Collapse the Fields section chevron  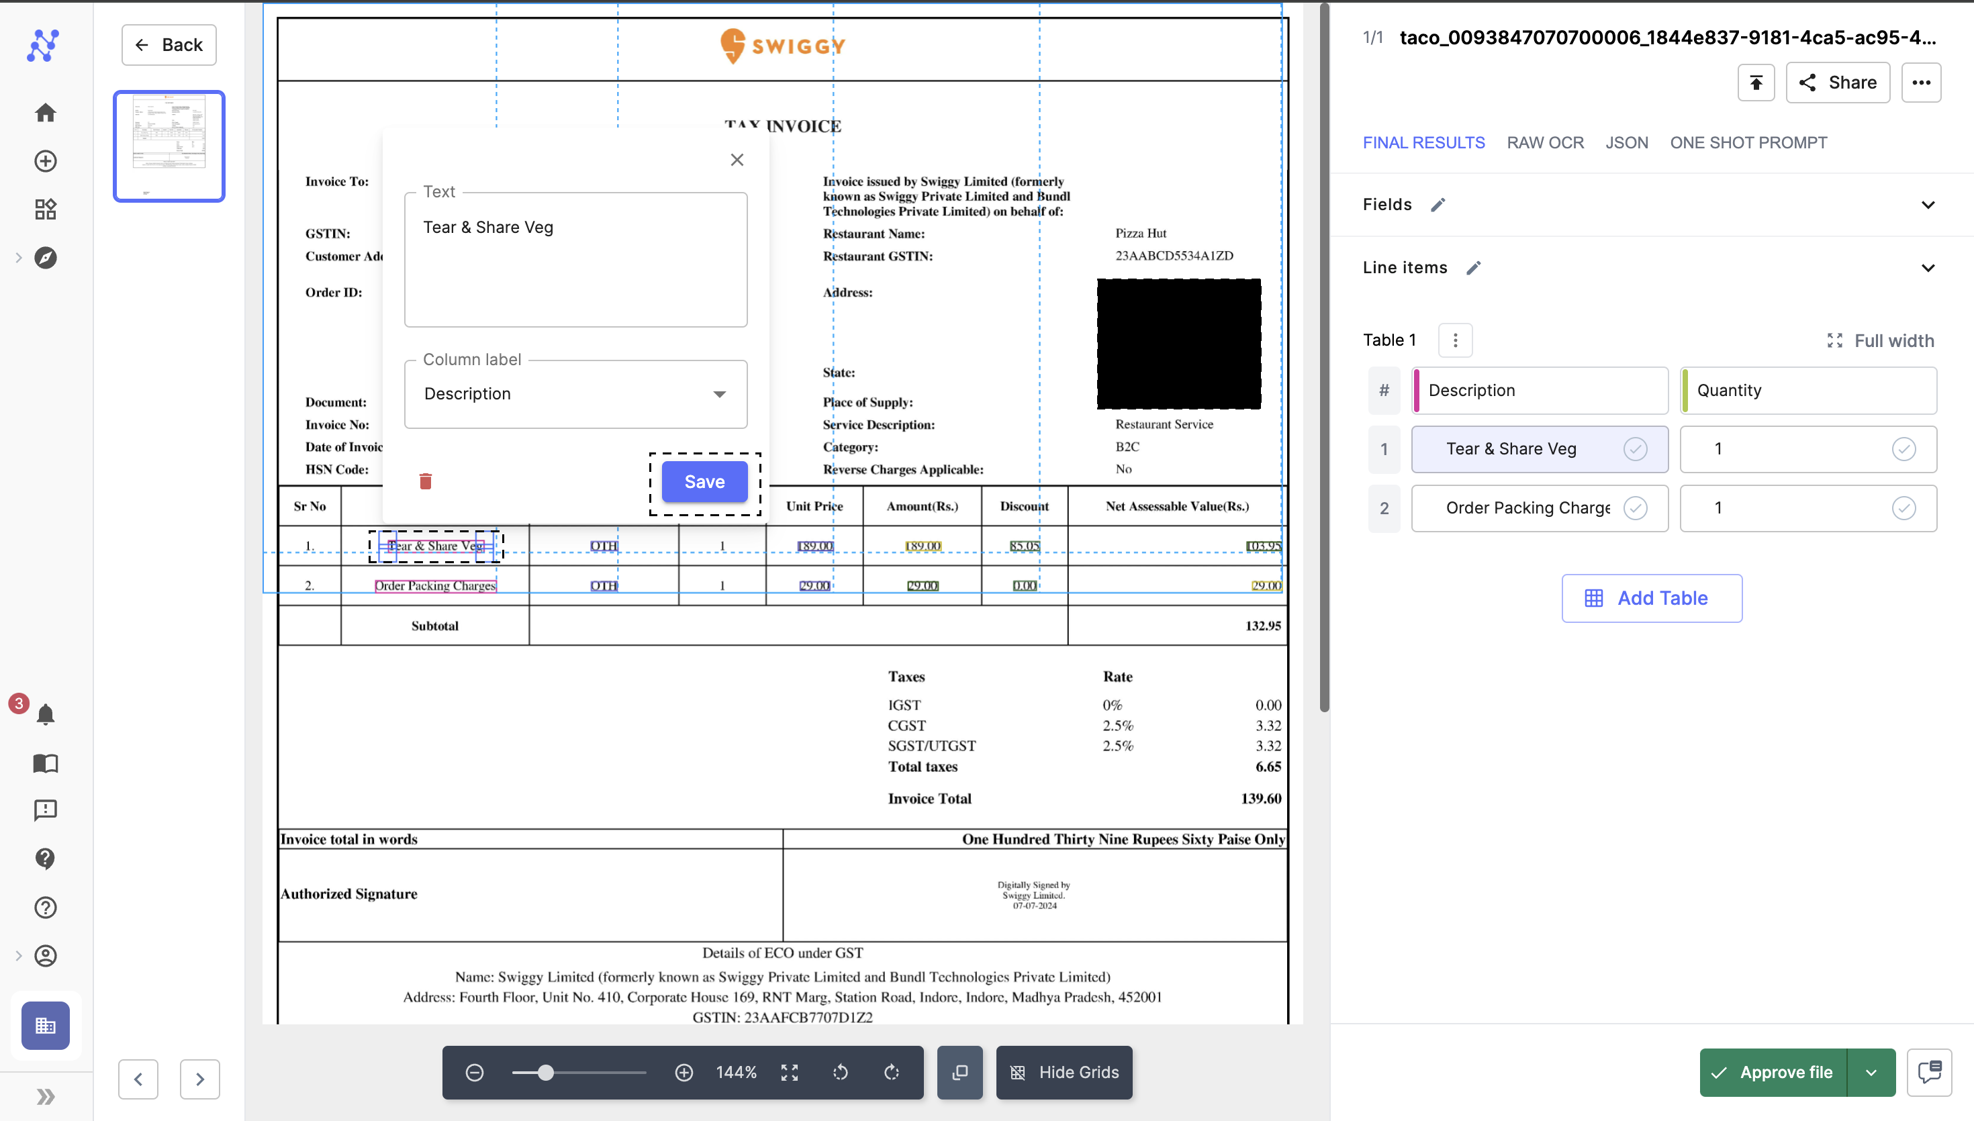pyautogui.click(x=1928, y=205)
